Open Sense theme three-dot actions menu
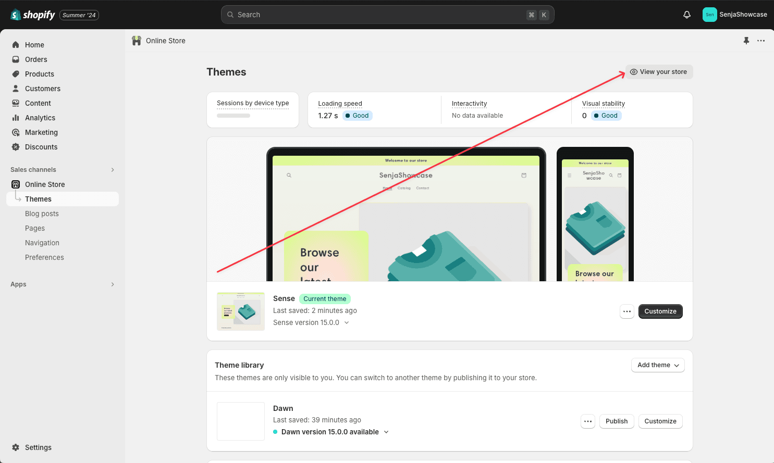This screenshot has width=774, height=463. (x=627, y=311)
